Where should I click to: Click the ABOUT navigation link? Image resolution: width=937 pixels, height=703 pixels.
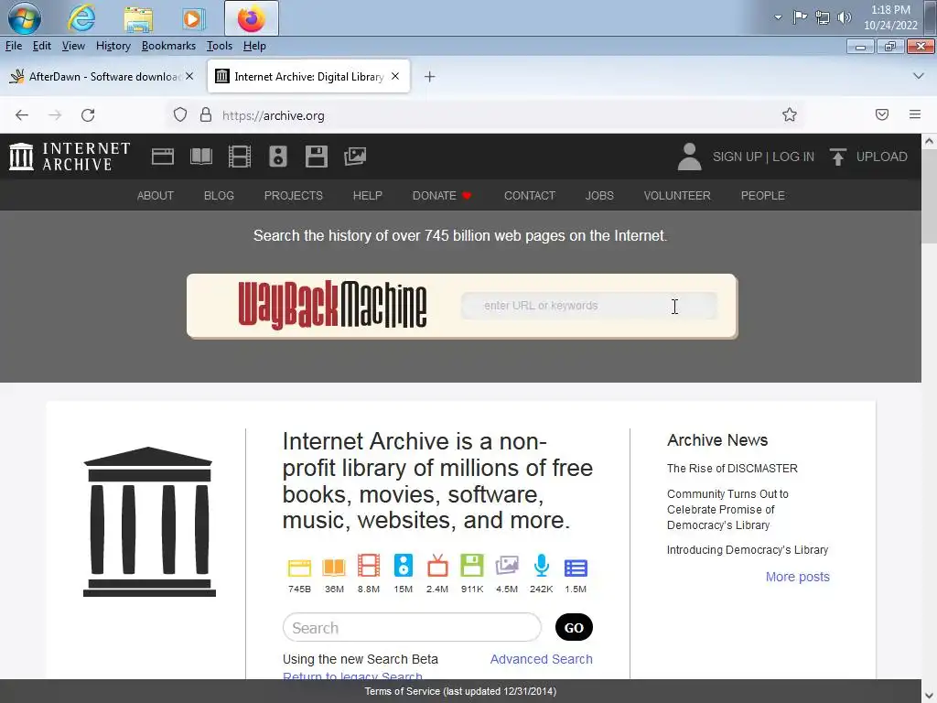click(x=156, y=196)
